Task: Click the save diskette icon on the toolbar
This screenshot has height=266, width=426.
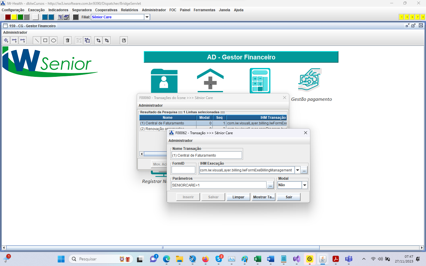Action: (123, 40)
